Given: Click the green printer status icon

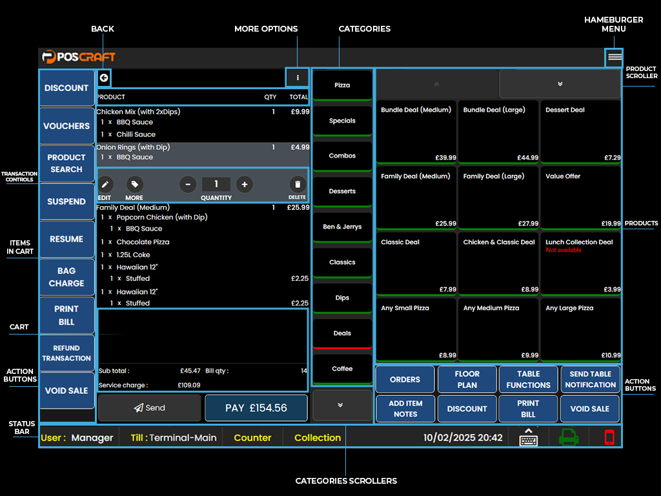Looking at the screenshot, I should (568, 437).
